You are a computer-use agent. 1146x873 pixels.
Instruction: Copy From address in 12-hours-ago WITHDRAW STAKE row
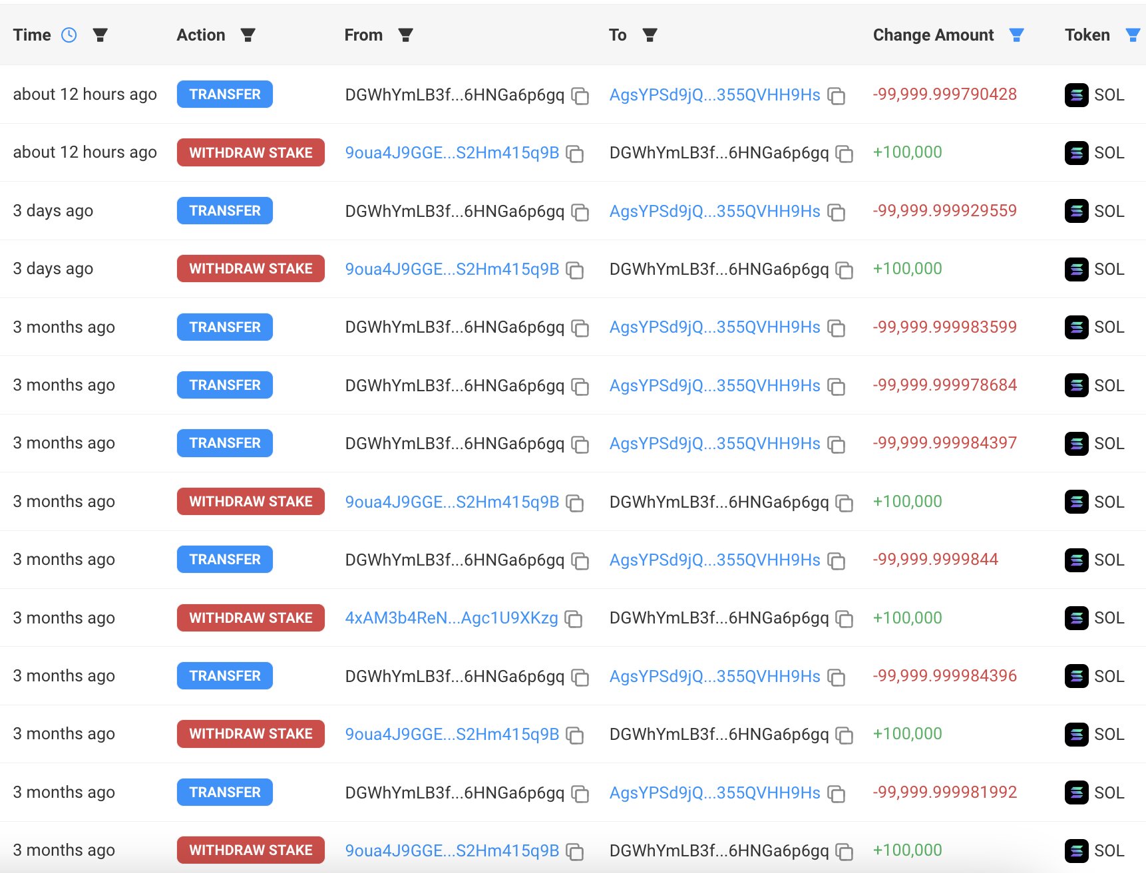[x=575, y=154]
